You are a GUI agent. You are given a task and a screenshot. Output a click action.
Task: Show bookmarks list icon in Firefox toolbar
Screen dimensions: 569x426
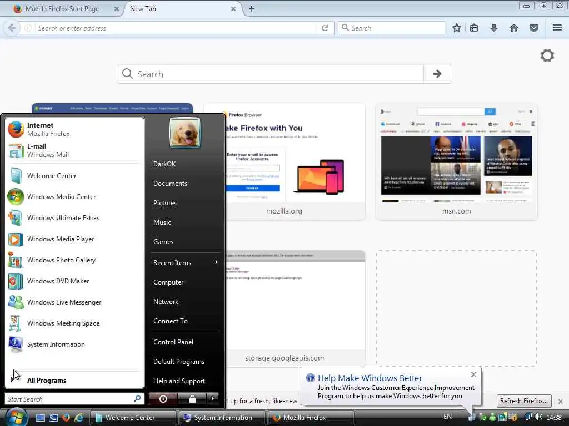click(x=474, y=28)
